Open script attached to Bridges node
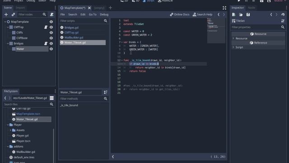Screen dimensions: 289x163 [x=46, y=43]
